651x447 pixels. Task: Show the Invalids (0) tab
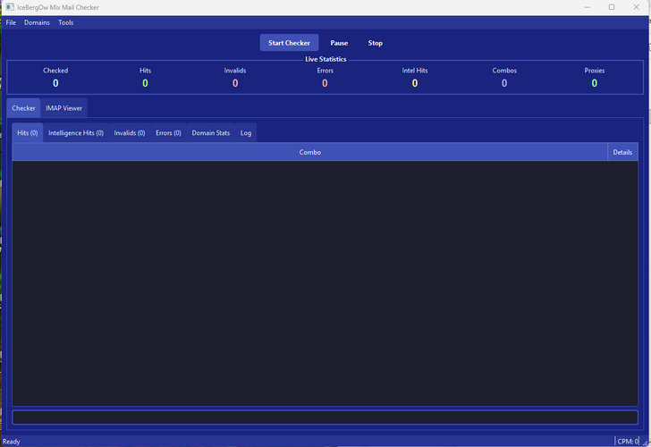130,133
